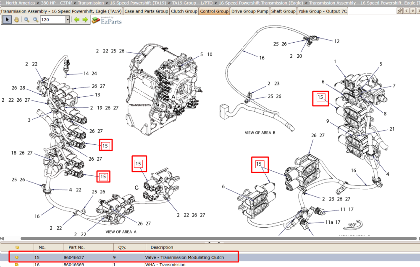Click callout 21 on the right assembly
420x267 pixels.
(392, 129)
